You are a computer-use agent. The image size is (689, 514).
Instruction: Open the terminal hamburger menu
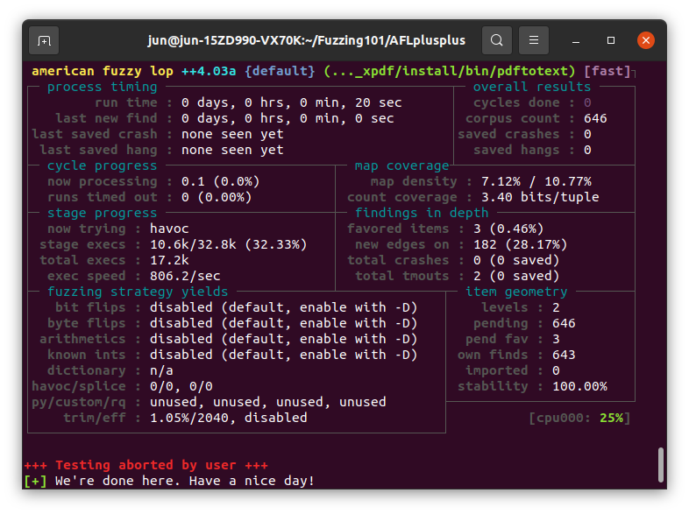534,40
